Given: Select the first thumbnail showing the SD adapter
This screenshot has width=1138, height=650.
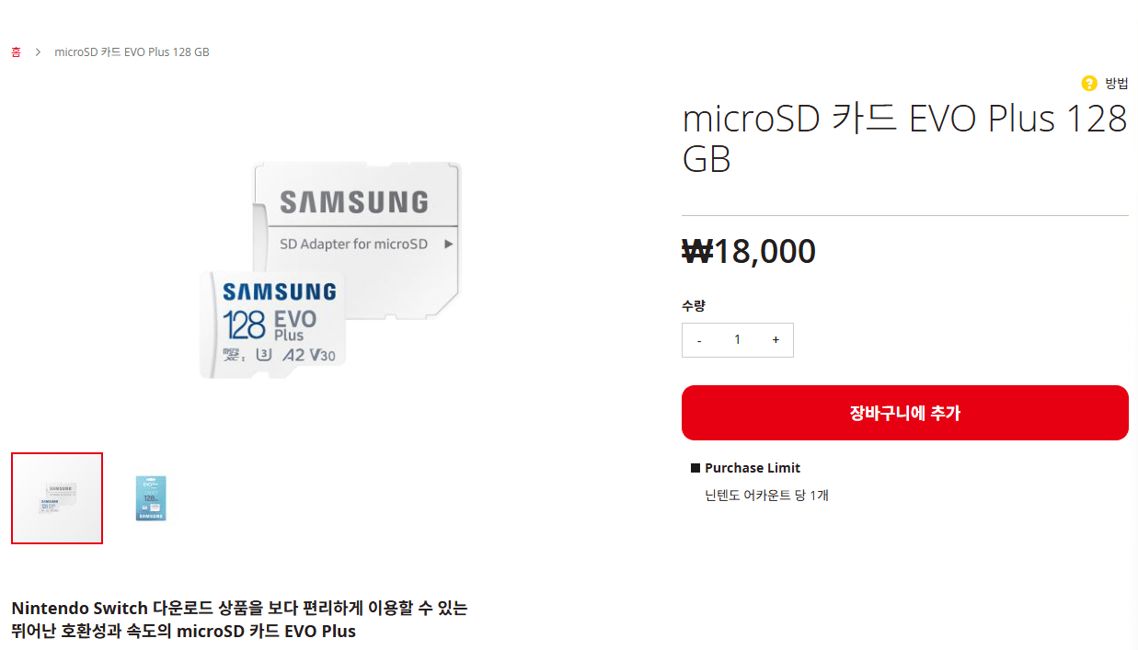Looking at the screenshot, I should 56,497.
